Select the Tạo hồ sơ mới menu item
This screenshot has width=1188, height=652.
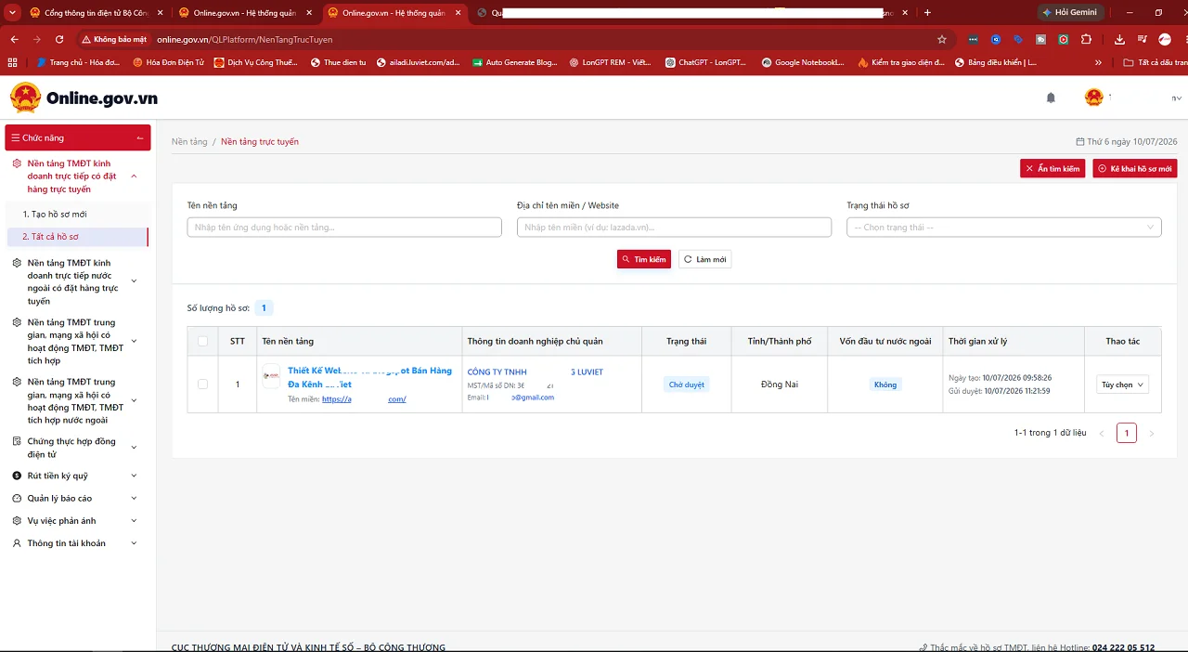(x=55, y=214)
